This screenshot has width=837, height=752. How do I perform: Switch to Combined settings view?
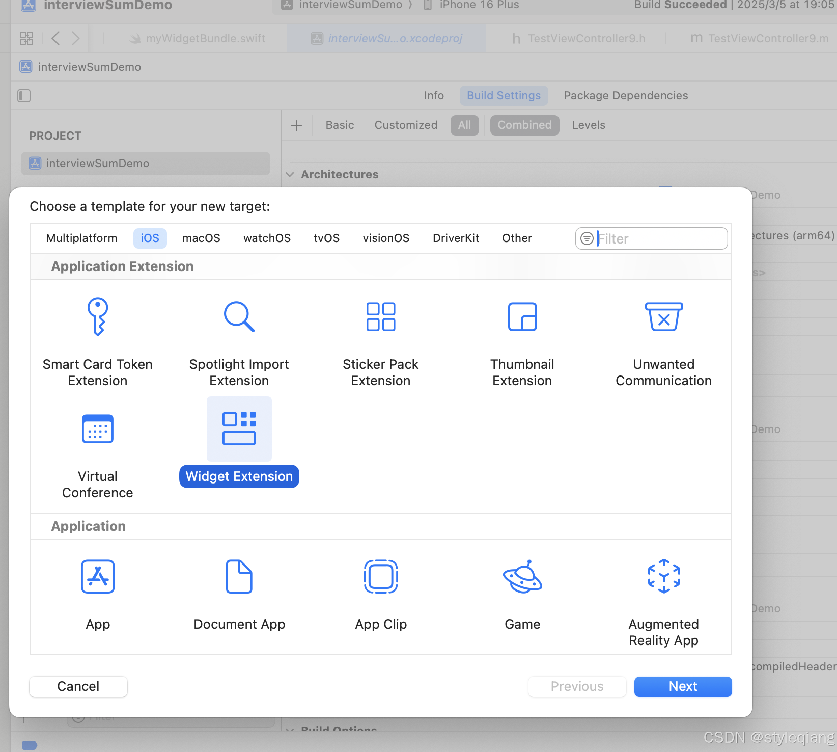(x=524, y=125)
